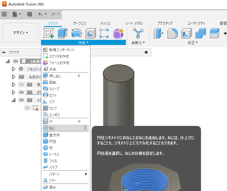Open the File document menu
This screenshot has width=227, height=191.
pos(17,14)
